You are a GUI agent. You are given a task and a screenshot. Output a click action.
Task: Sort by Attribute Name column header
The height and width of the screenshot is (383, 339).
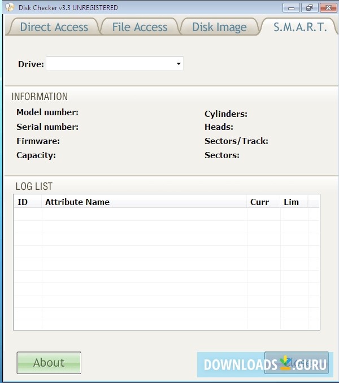(144, 202)
